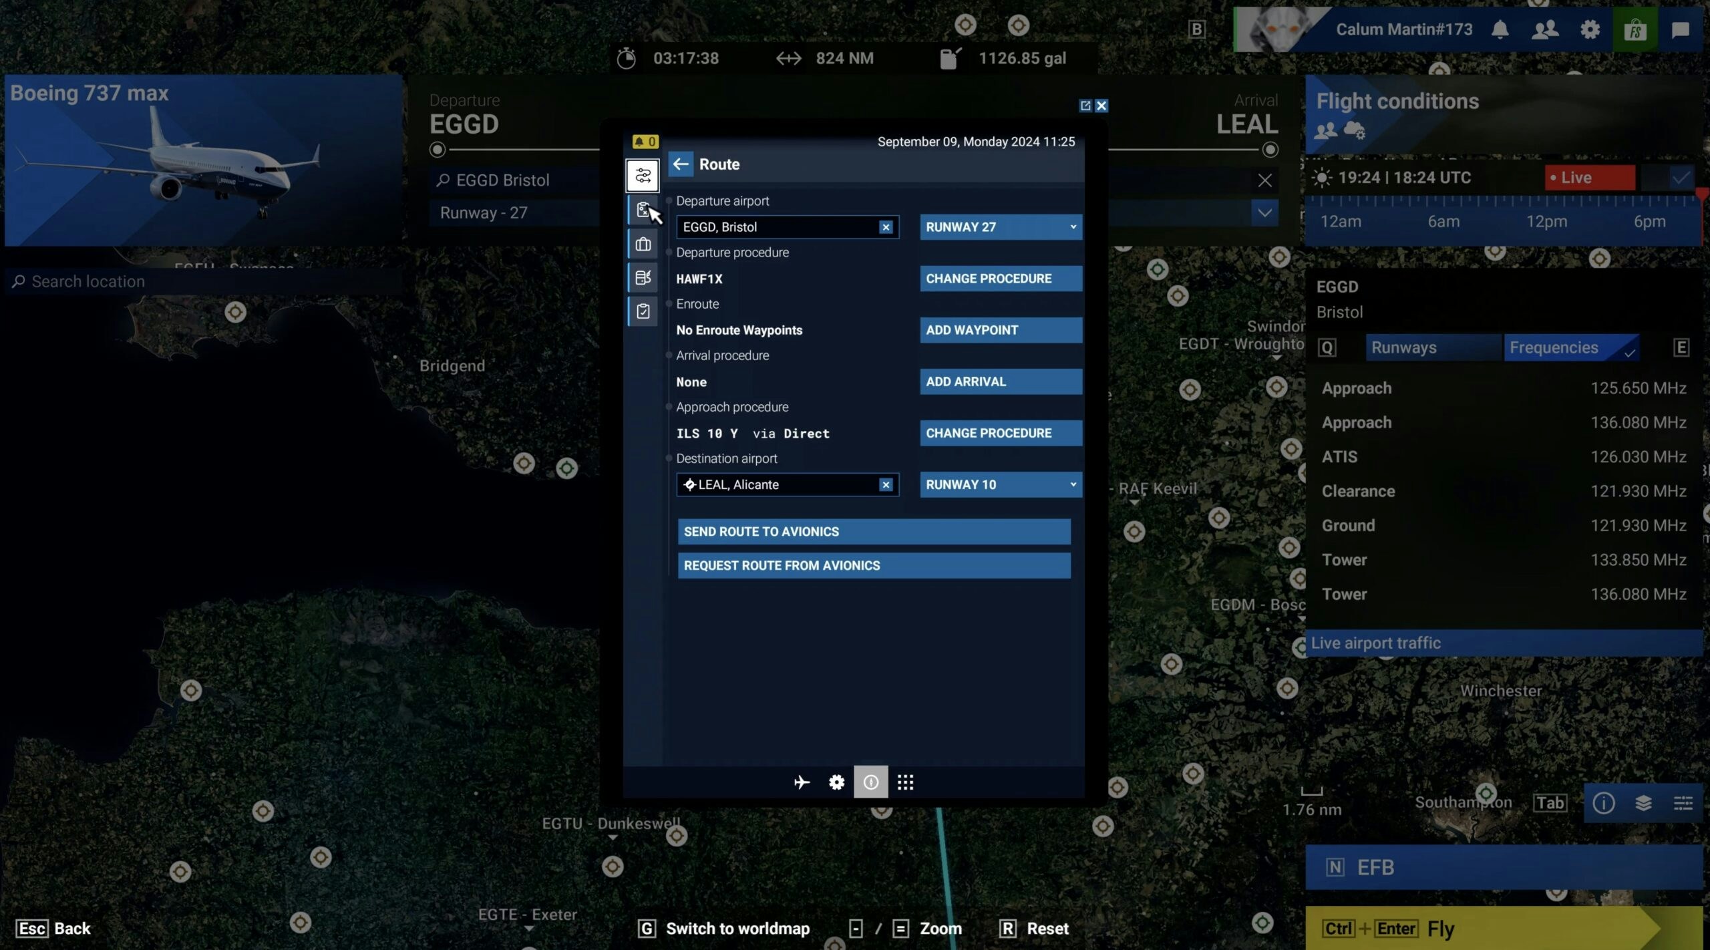Open the notifications bell icon
The image size is (1710, 950).
tap(1500, 29)
